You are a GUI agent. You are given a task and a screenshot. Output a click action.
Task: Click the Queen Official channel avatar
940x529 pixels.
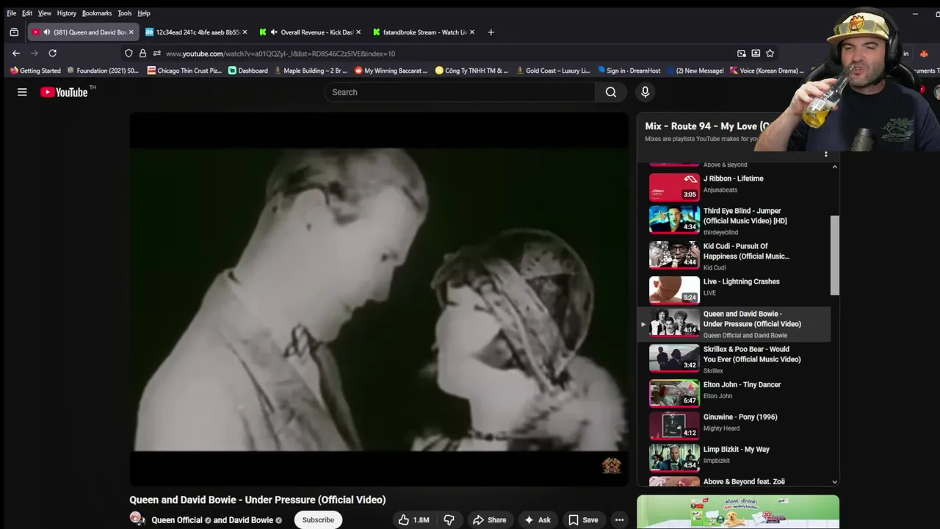(137, 519)
